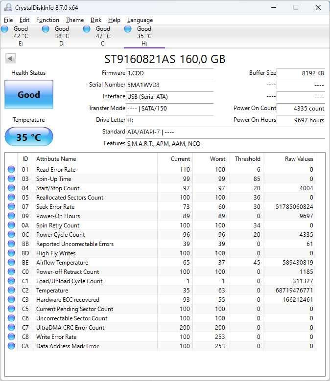Select raw value 166212461 of Hardware ECC recovered
330x381 pixels.
298,300
